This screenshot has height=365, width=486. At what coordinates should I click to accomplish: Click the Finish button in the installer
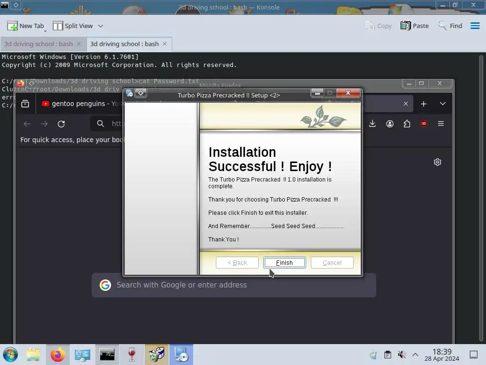(x=285, y=262)
